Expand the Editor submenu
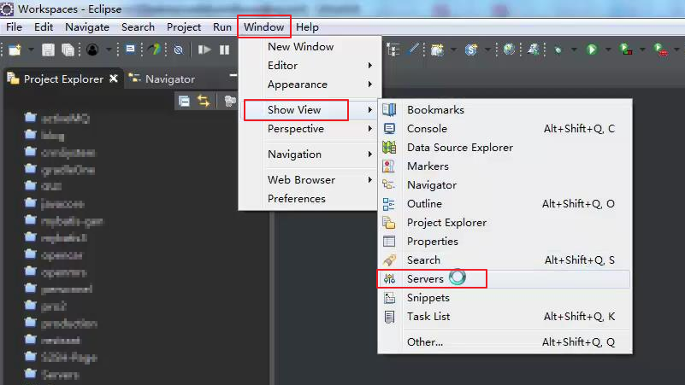The height and width of the screenshot is (385, 685). [x=310, y=66]
